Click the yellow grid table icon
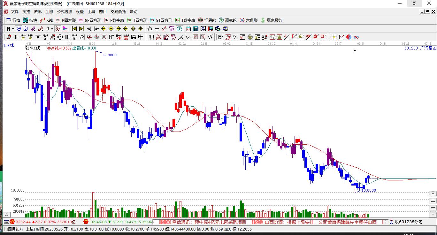The image size is (437, 235). coord(334,37)
